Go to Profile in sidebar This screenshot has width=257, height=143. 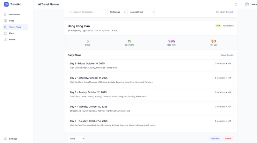click(x=15, y=40)
